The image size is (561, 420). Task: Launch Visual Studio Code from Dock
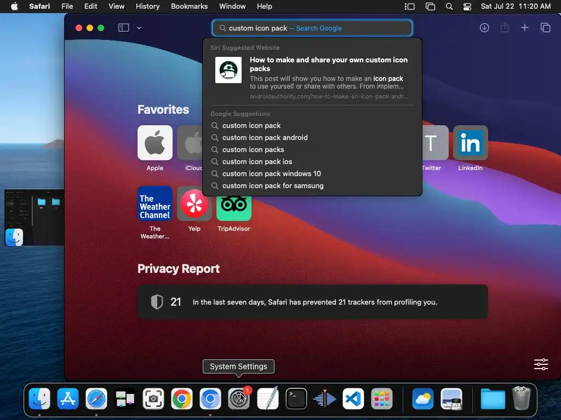(x=353, y=399)
